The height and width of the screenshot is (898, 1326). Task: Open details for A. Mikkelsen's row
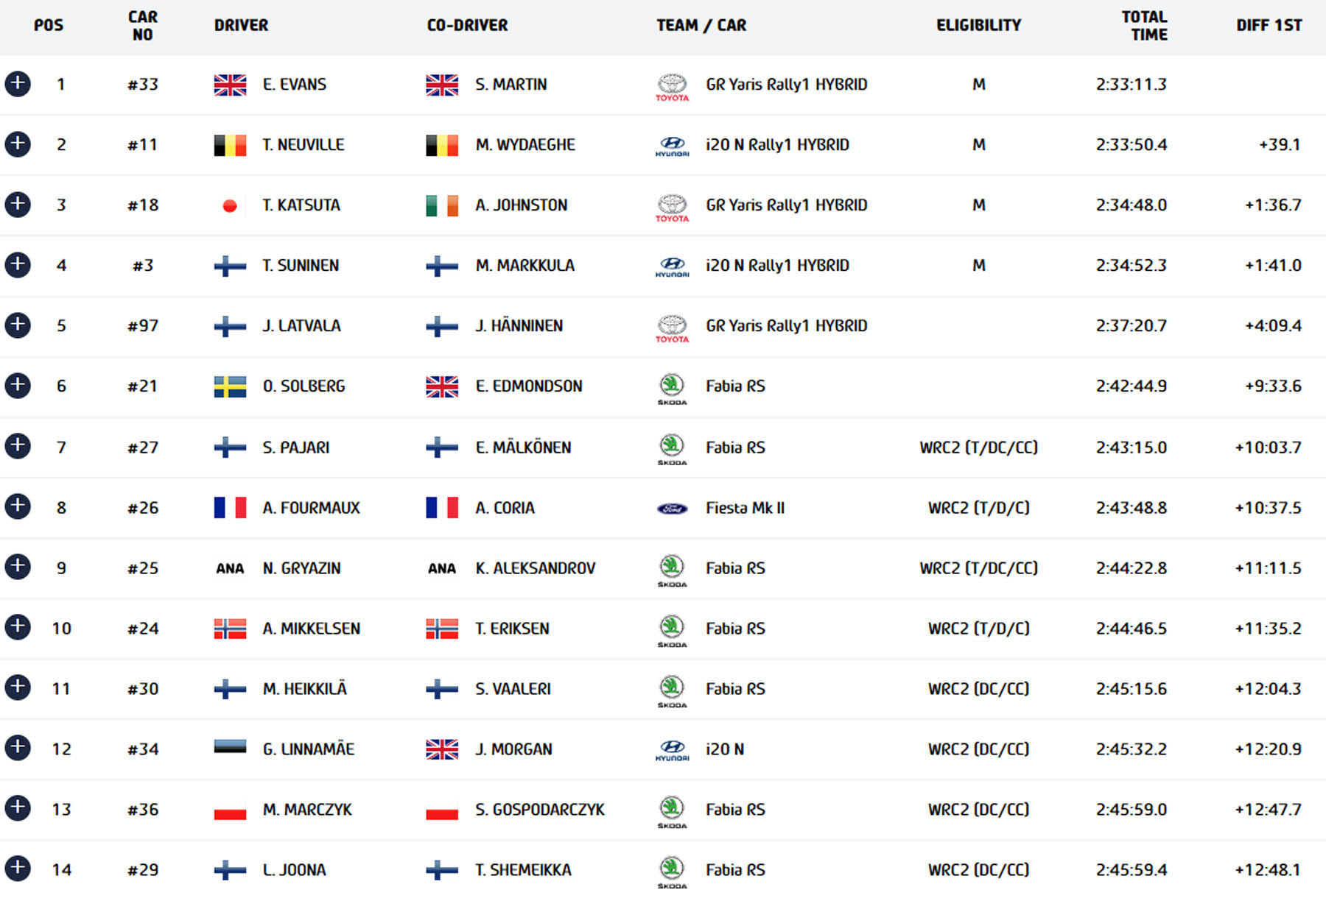(x=18, y=627)
